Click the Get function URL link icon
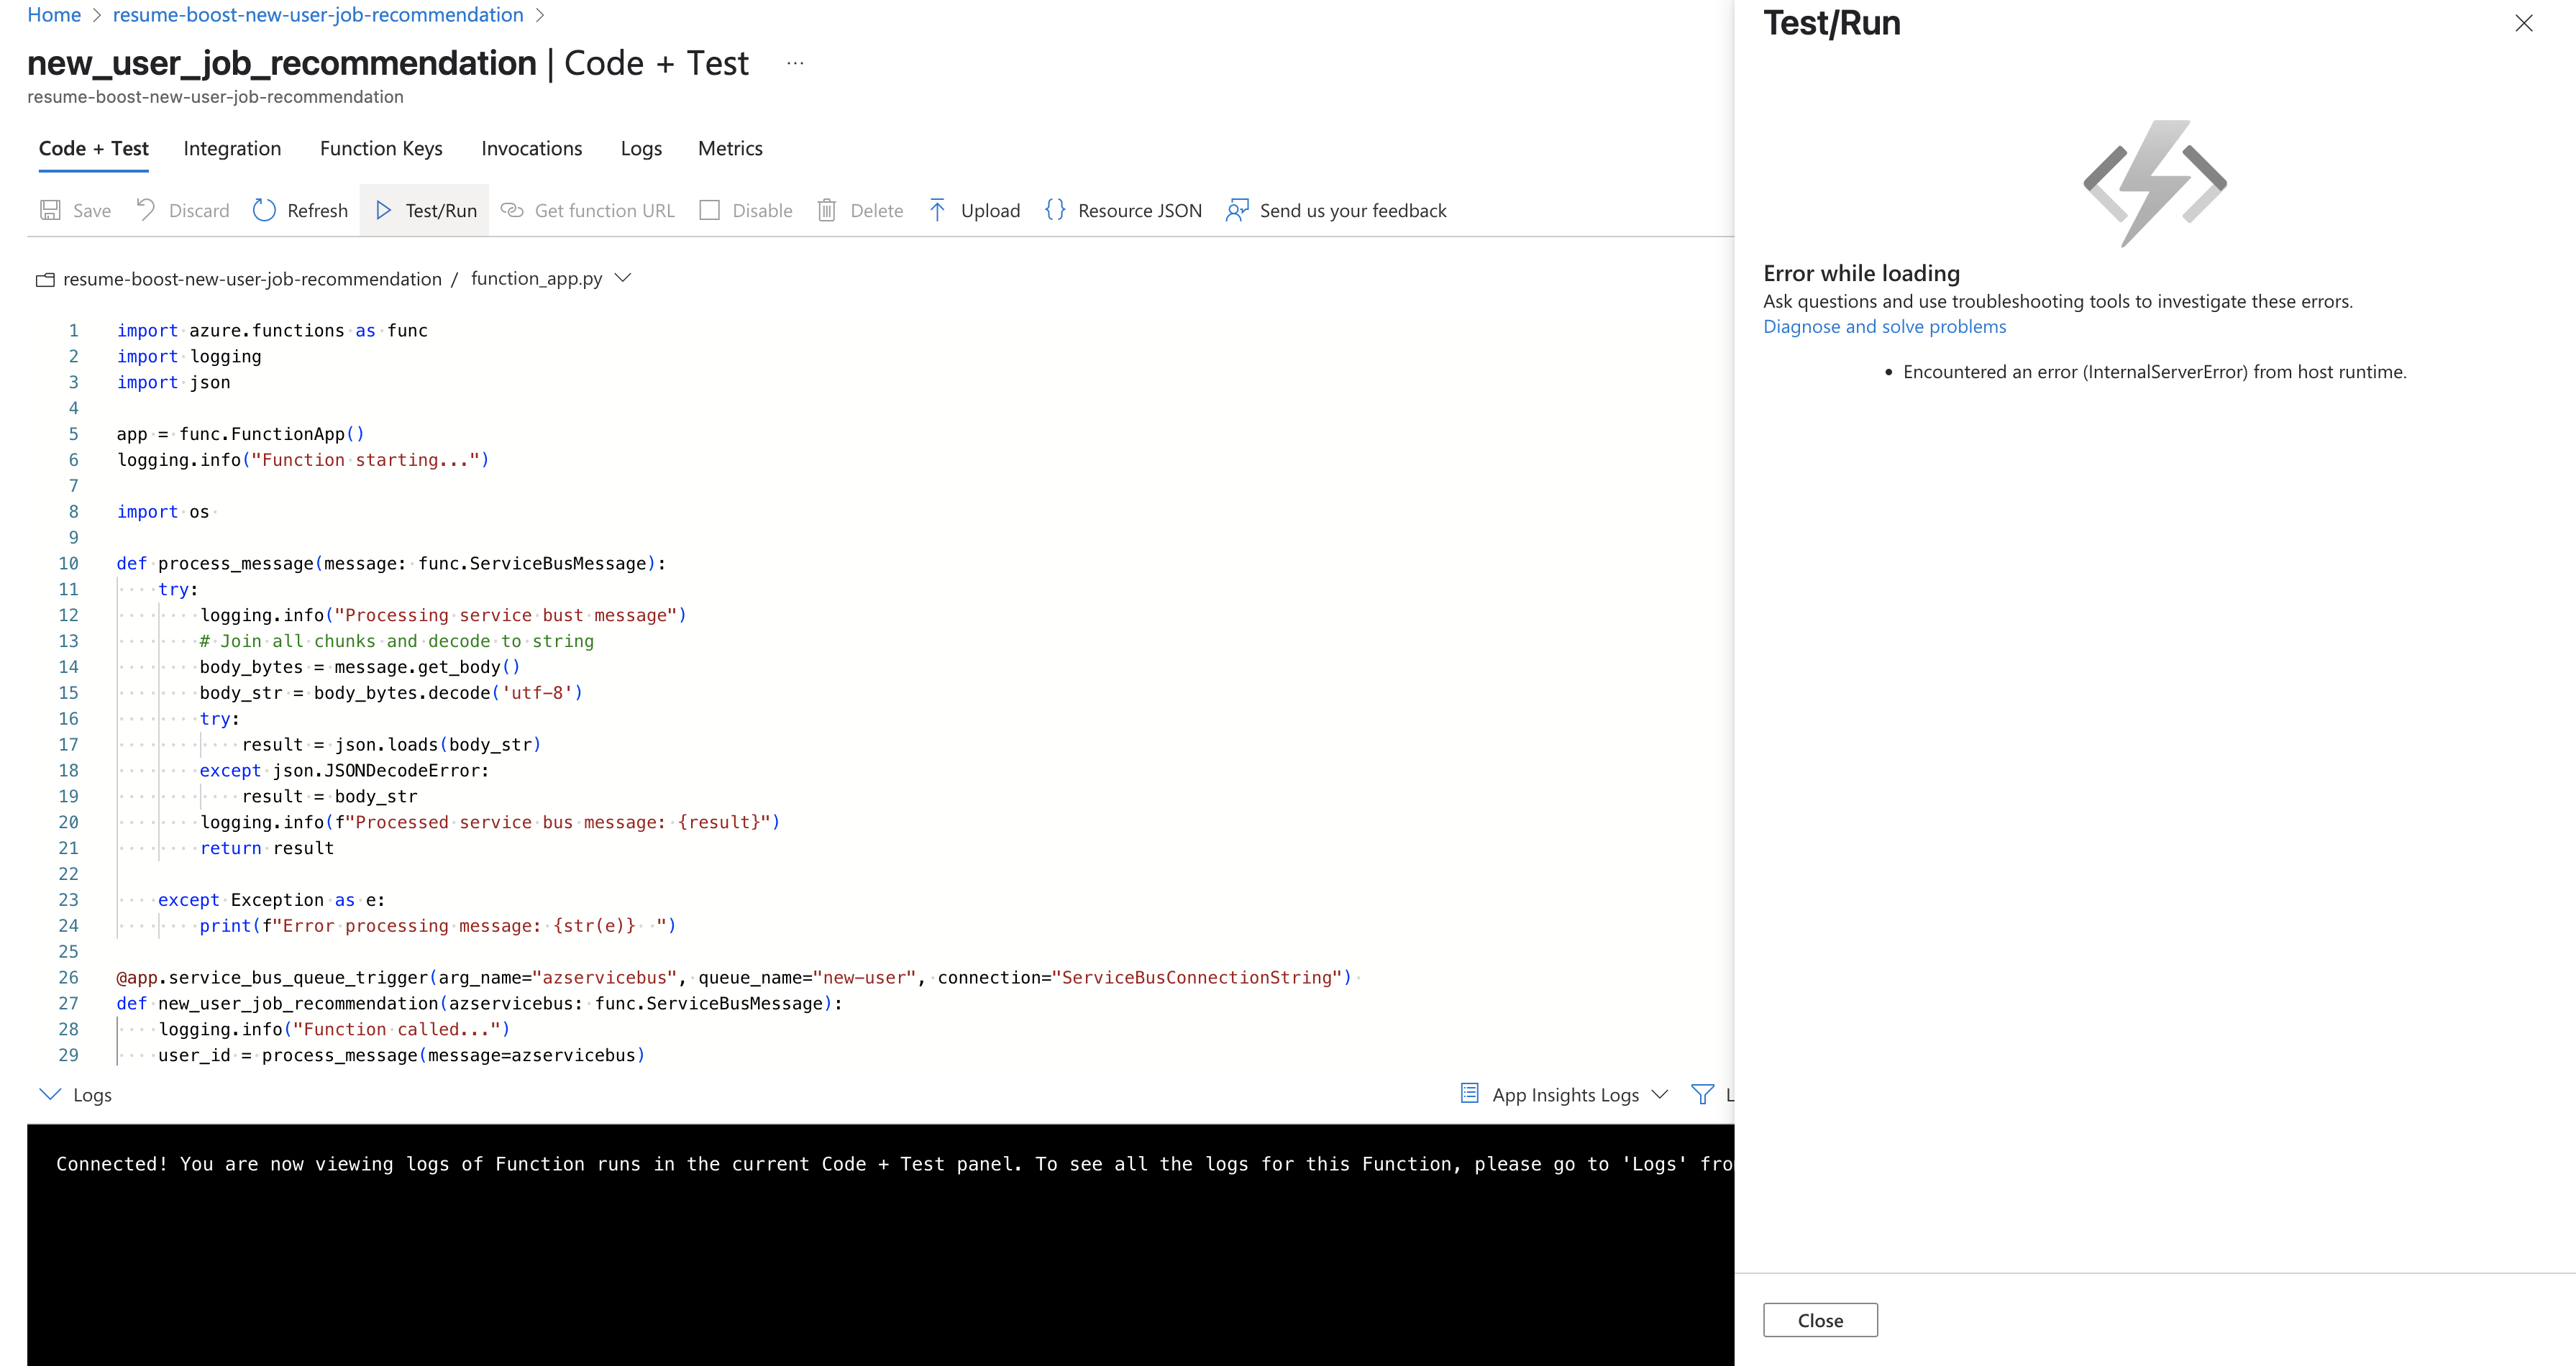 tap(512, 210)
